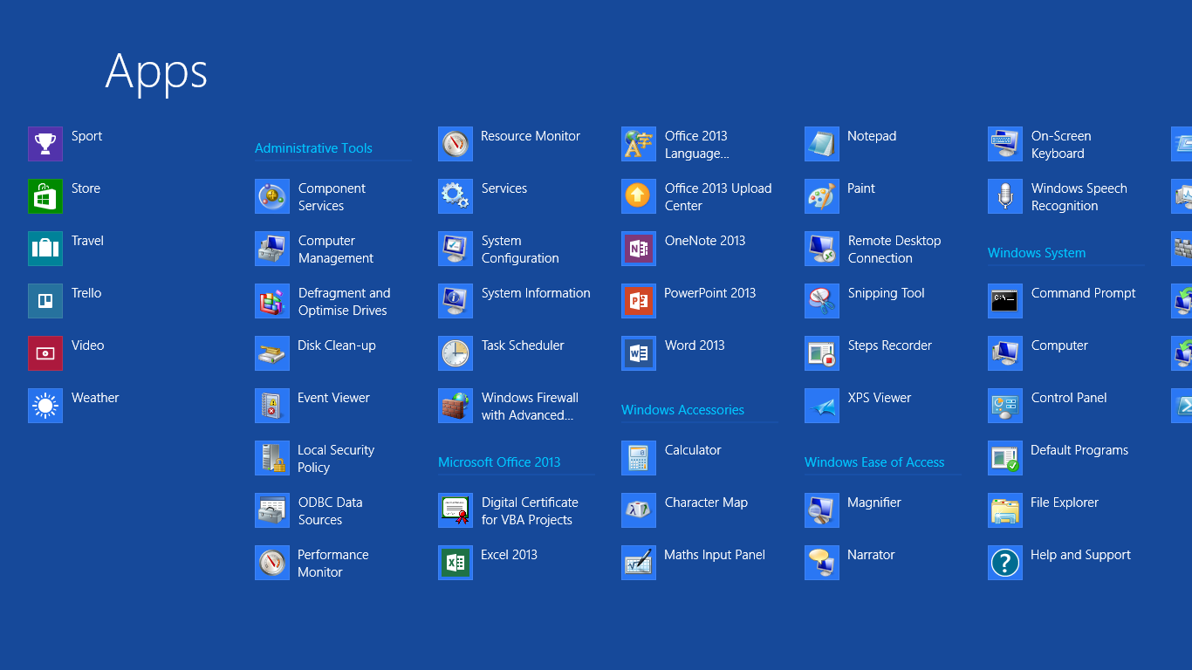Launch Magnifier icon

(822, 510)
